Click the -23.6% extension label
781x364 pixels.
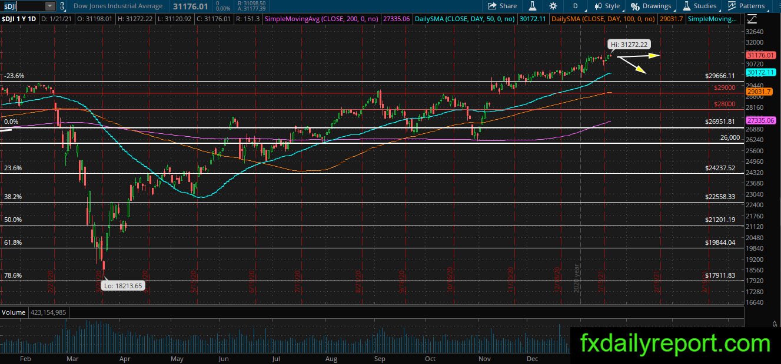tap(14, 76)
